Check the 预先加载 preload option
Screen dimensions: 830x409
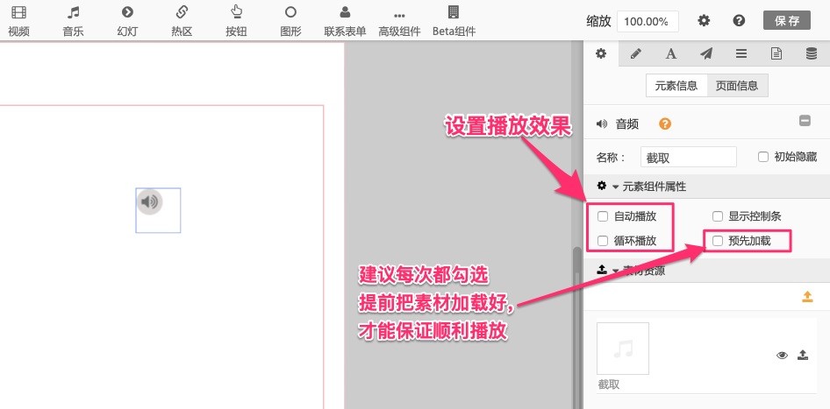pyautogui.click(x=718, y=241)
